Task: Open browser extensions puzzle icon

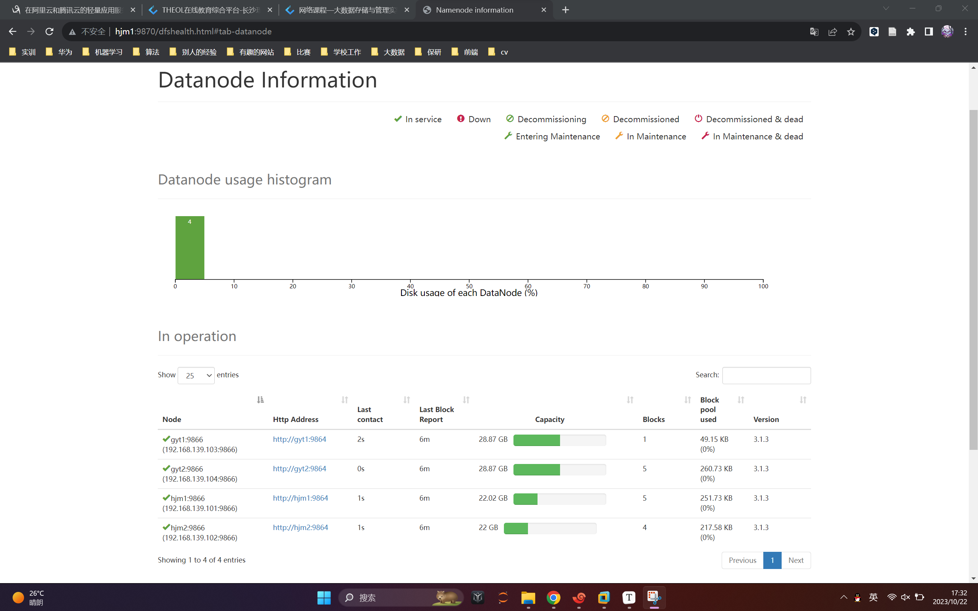Action: click(910, 32)
